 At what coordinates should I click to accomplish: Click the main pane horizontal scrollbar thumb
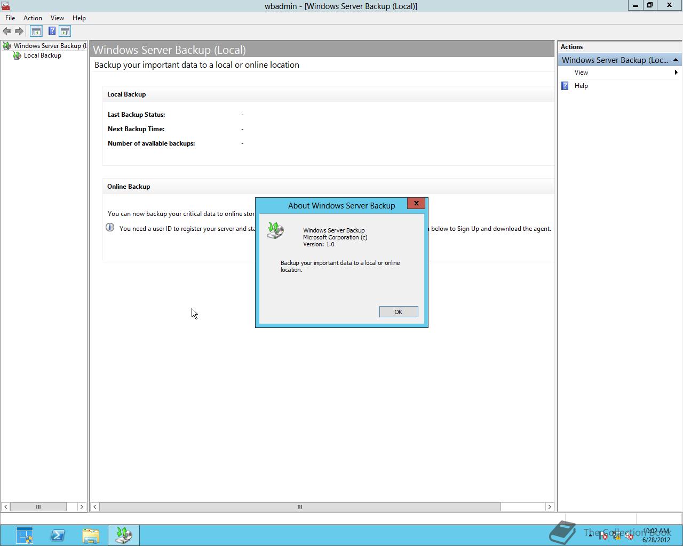tap(300, 507)
